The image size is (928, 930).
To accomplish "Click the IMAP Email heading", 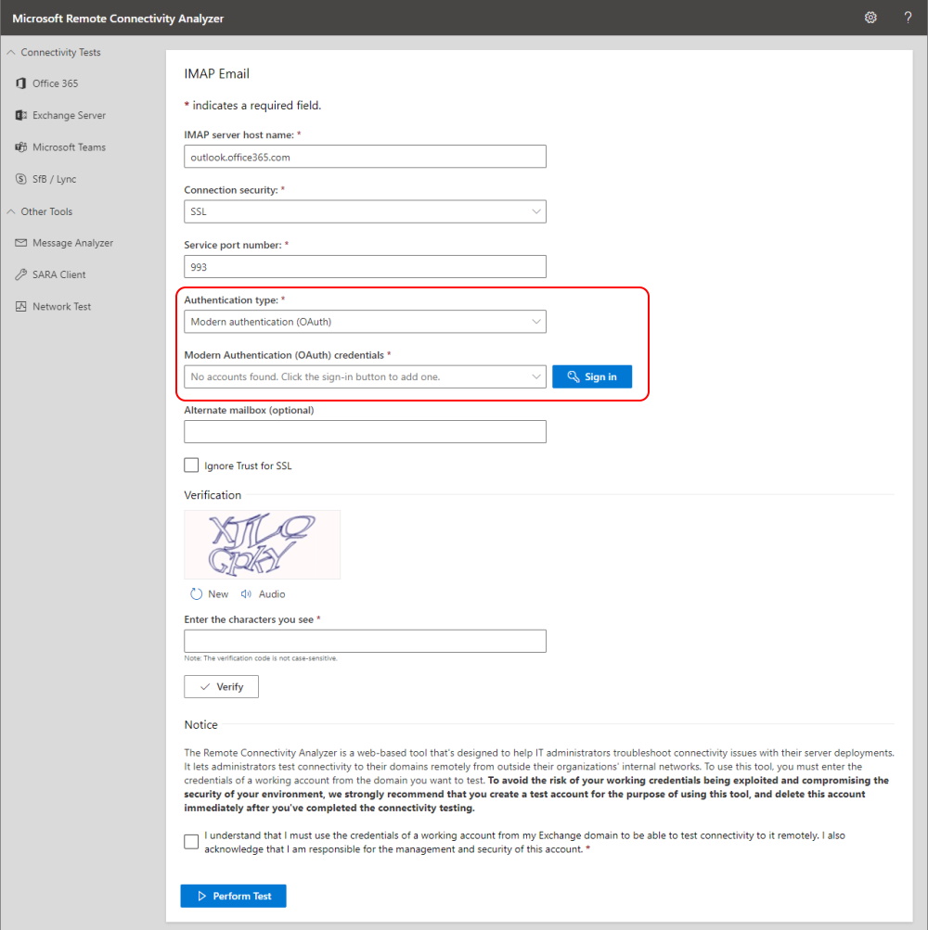I will click(x=217, y=73).
